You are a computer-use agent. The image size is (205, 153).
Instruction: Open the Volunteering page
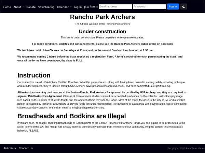(x=46, y=7)
